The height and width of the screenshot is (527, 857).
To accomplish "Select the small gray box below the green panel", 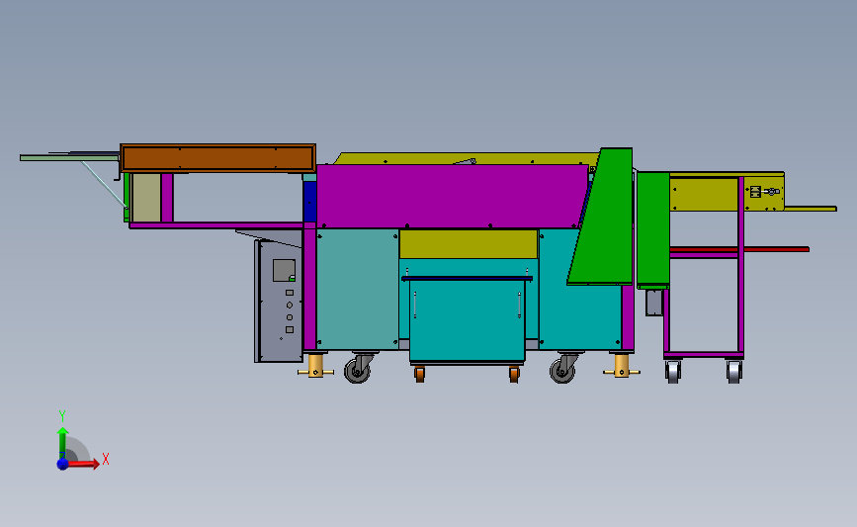I will point(654,303).
